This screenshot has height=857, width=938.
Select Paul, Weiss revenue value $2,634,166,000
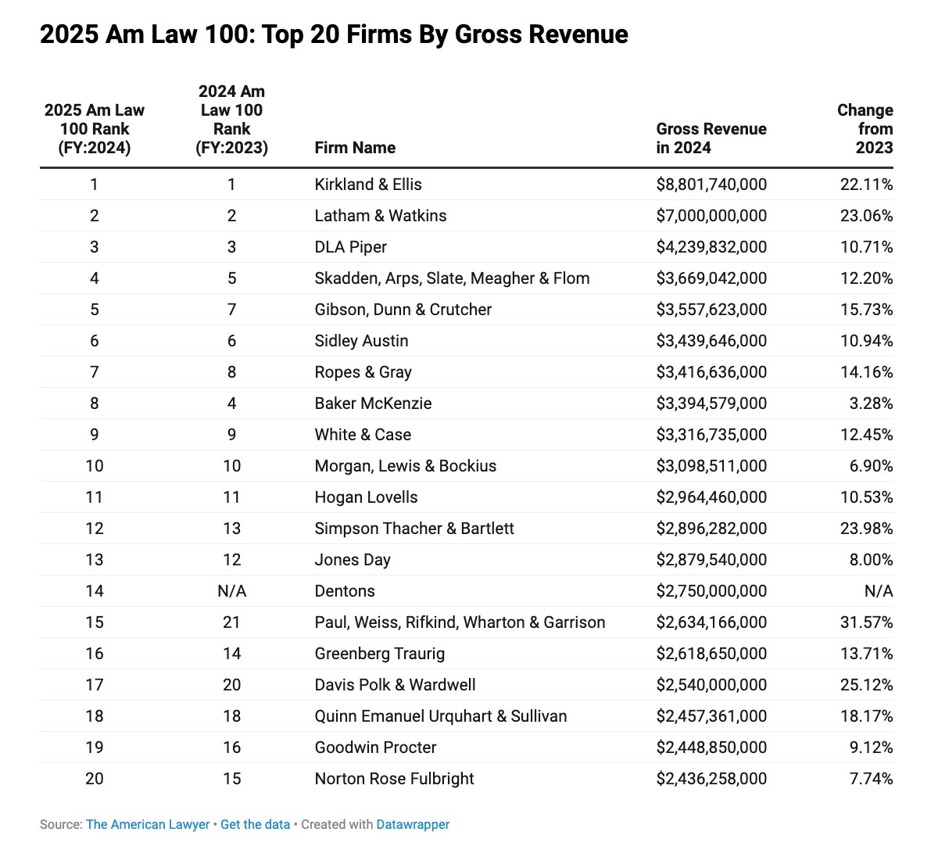tap(711, 622)
